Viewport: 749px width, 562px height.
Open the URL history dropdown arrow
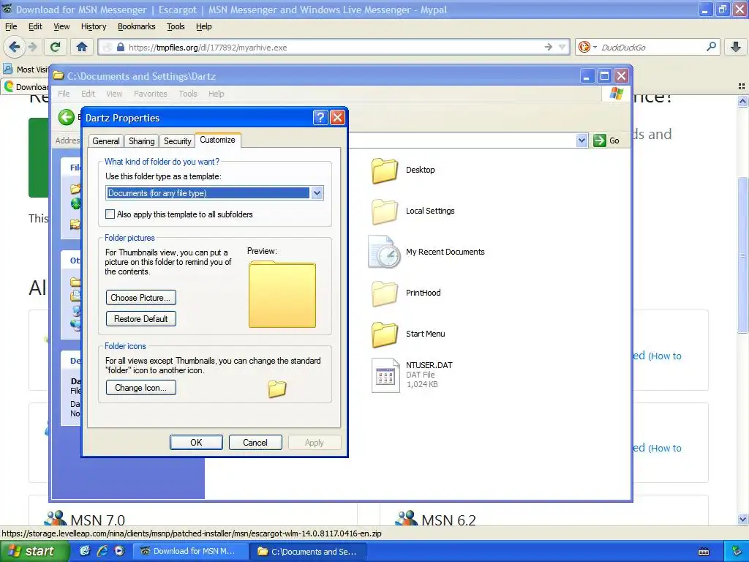[562, 47]
